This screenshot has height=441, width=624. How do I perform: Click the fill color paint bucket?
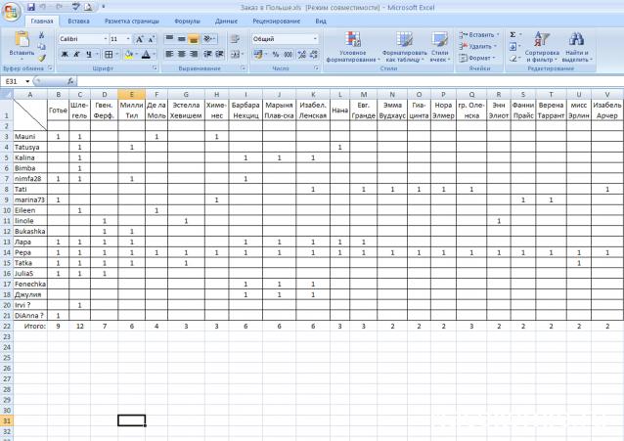pos(130,55)
